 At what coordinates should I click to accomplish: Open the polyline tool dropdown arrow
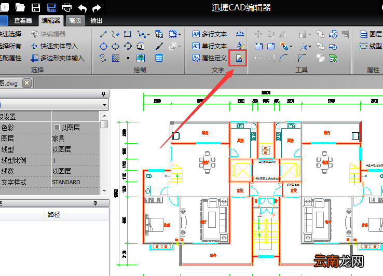tap(148, 35)
